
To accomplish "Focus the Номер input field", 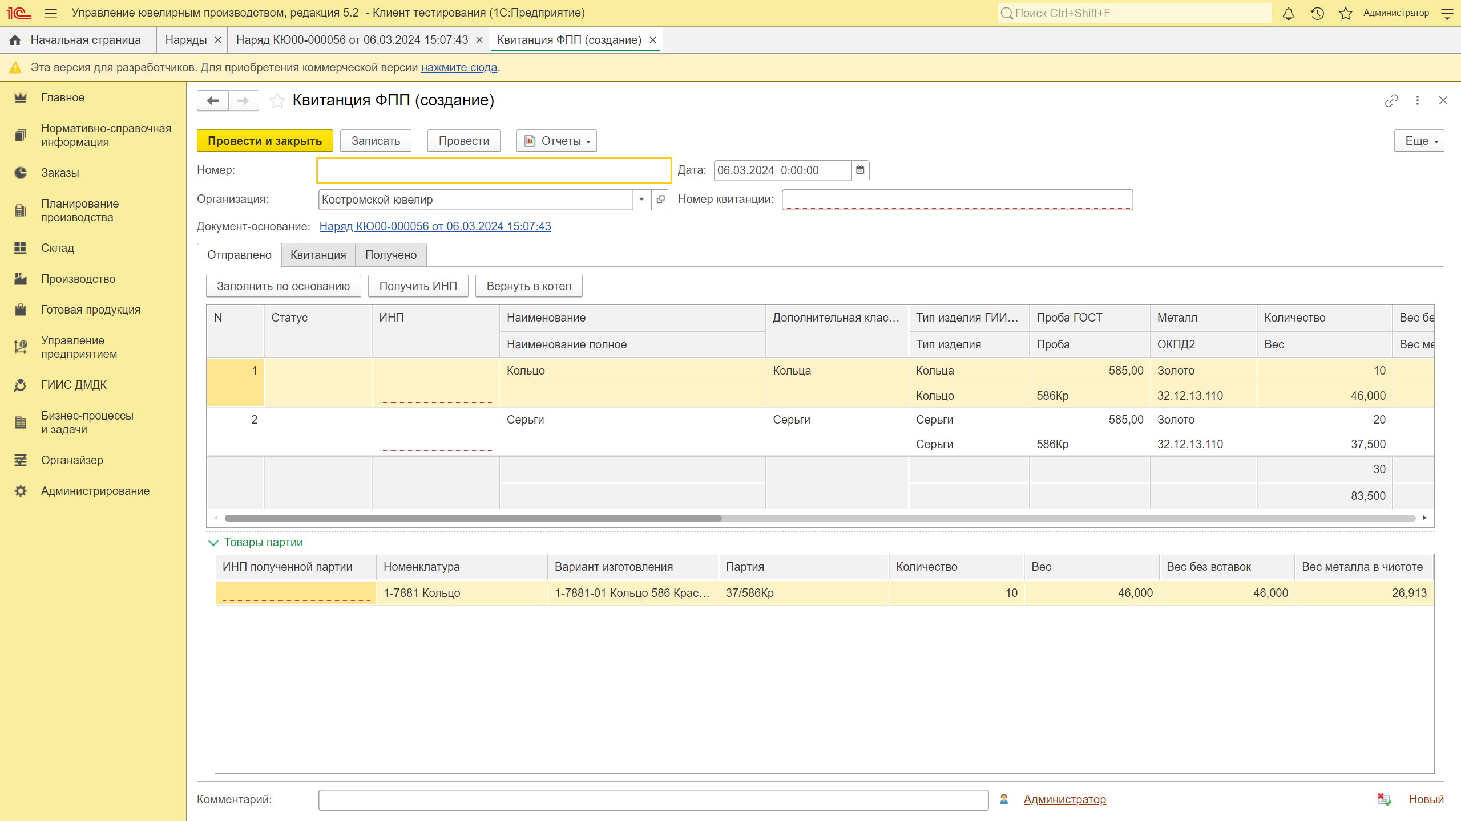I will (494, 170).
